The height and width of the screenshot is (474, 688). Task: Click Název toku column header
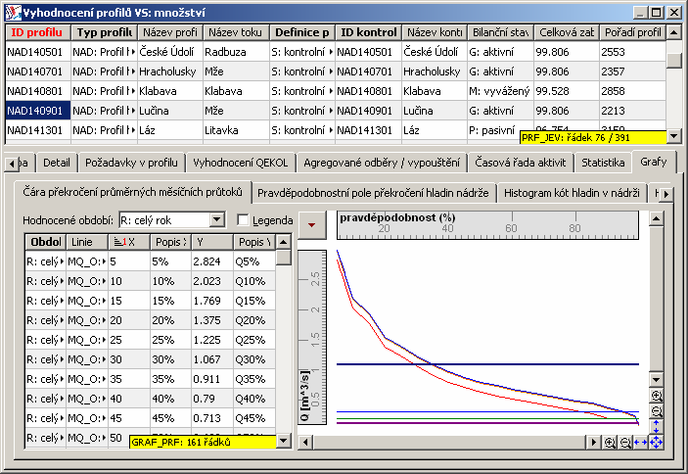pyautogui.click(x=235, y=32)
